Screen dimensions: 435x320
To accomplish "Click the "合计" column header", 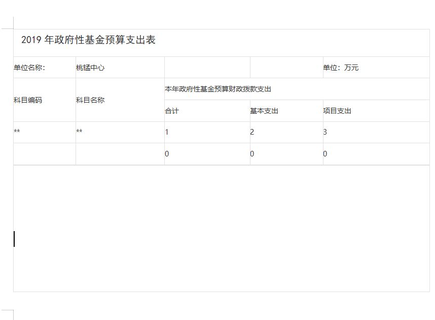I will pyautogui.click(x=172, y=111).
